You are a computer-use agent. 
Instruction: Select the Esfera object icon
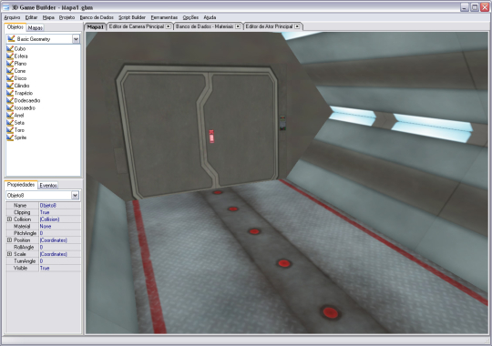[10, 56]
